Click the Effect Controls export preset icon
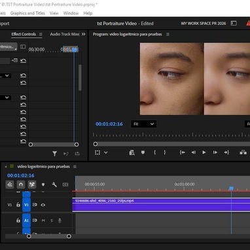Viewport: 250px width, 250px height. click(x=77, y=154)
